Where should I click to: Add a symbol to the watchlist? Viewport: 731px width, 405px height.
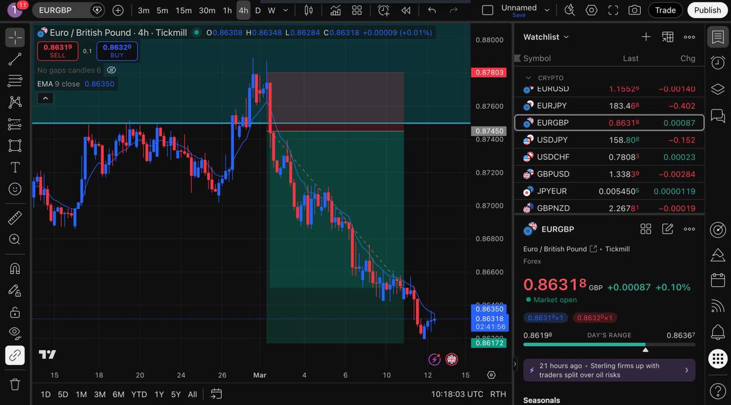(x=646, y=37)
